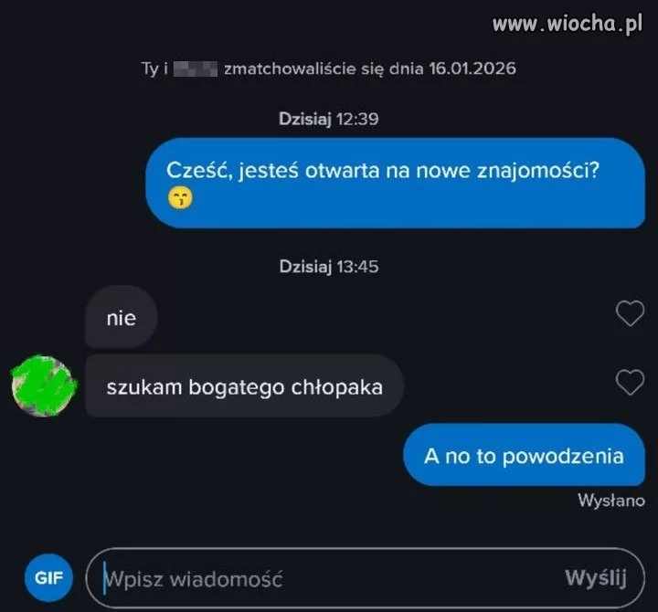
Task: Click the "zmatchowaliście się dnia" match notice
Action: pyautogui.click(x=324, y=69)
